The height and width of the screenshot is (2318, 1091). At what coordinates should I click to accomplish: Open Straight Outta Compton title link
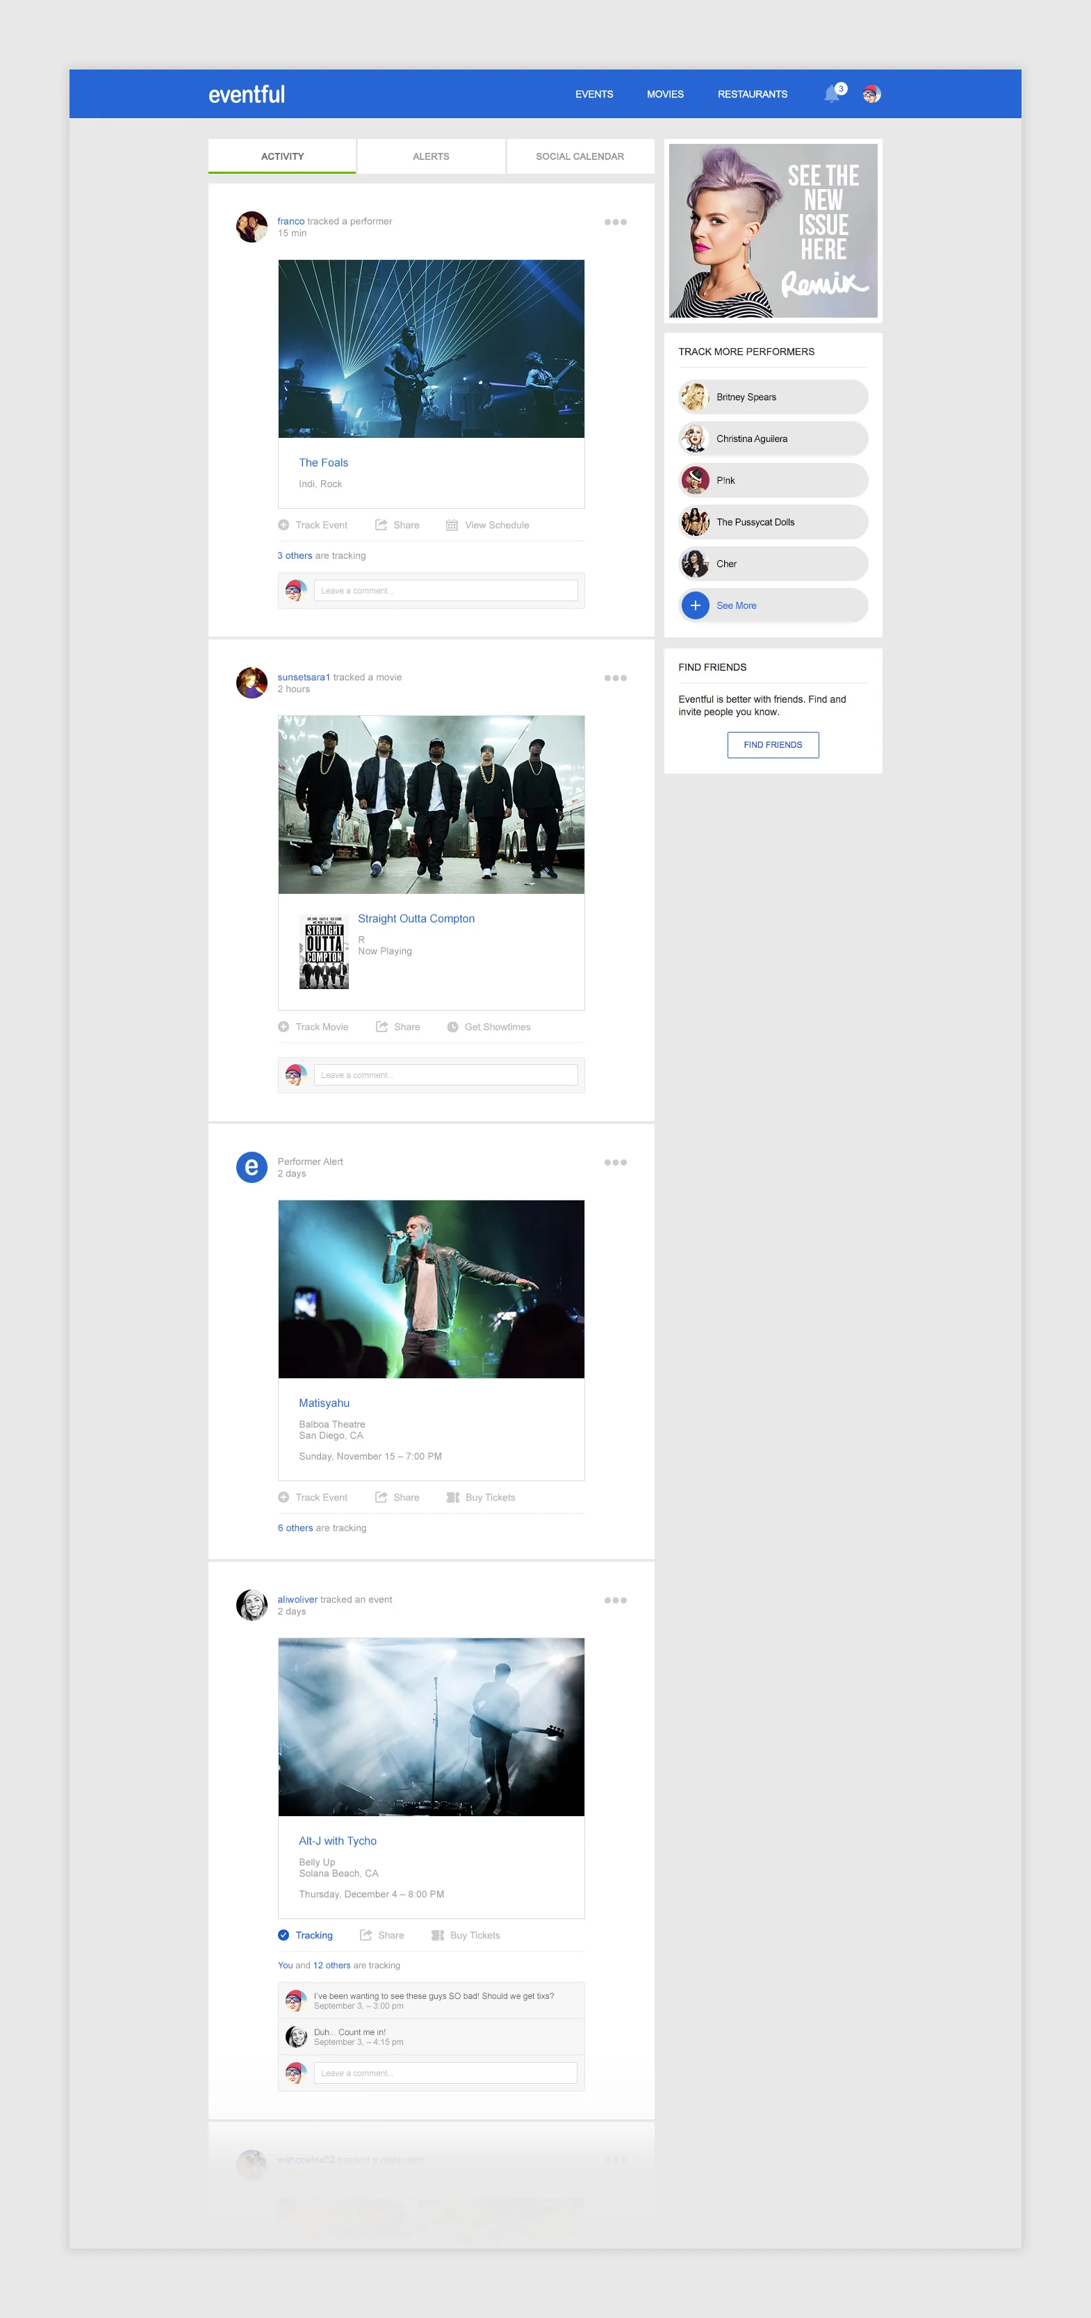click(416, 919)
